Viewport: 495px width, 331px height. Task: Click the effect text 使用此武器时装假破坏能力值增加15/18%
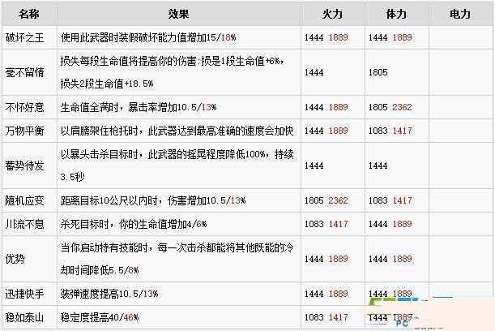coord(148,37)
